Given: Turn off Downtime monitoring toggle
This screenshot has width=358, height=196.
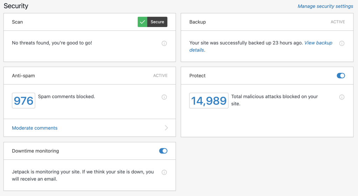Looking at the screenshot, I should click(163, 151).
